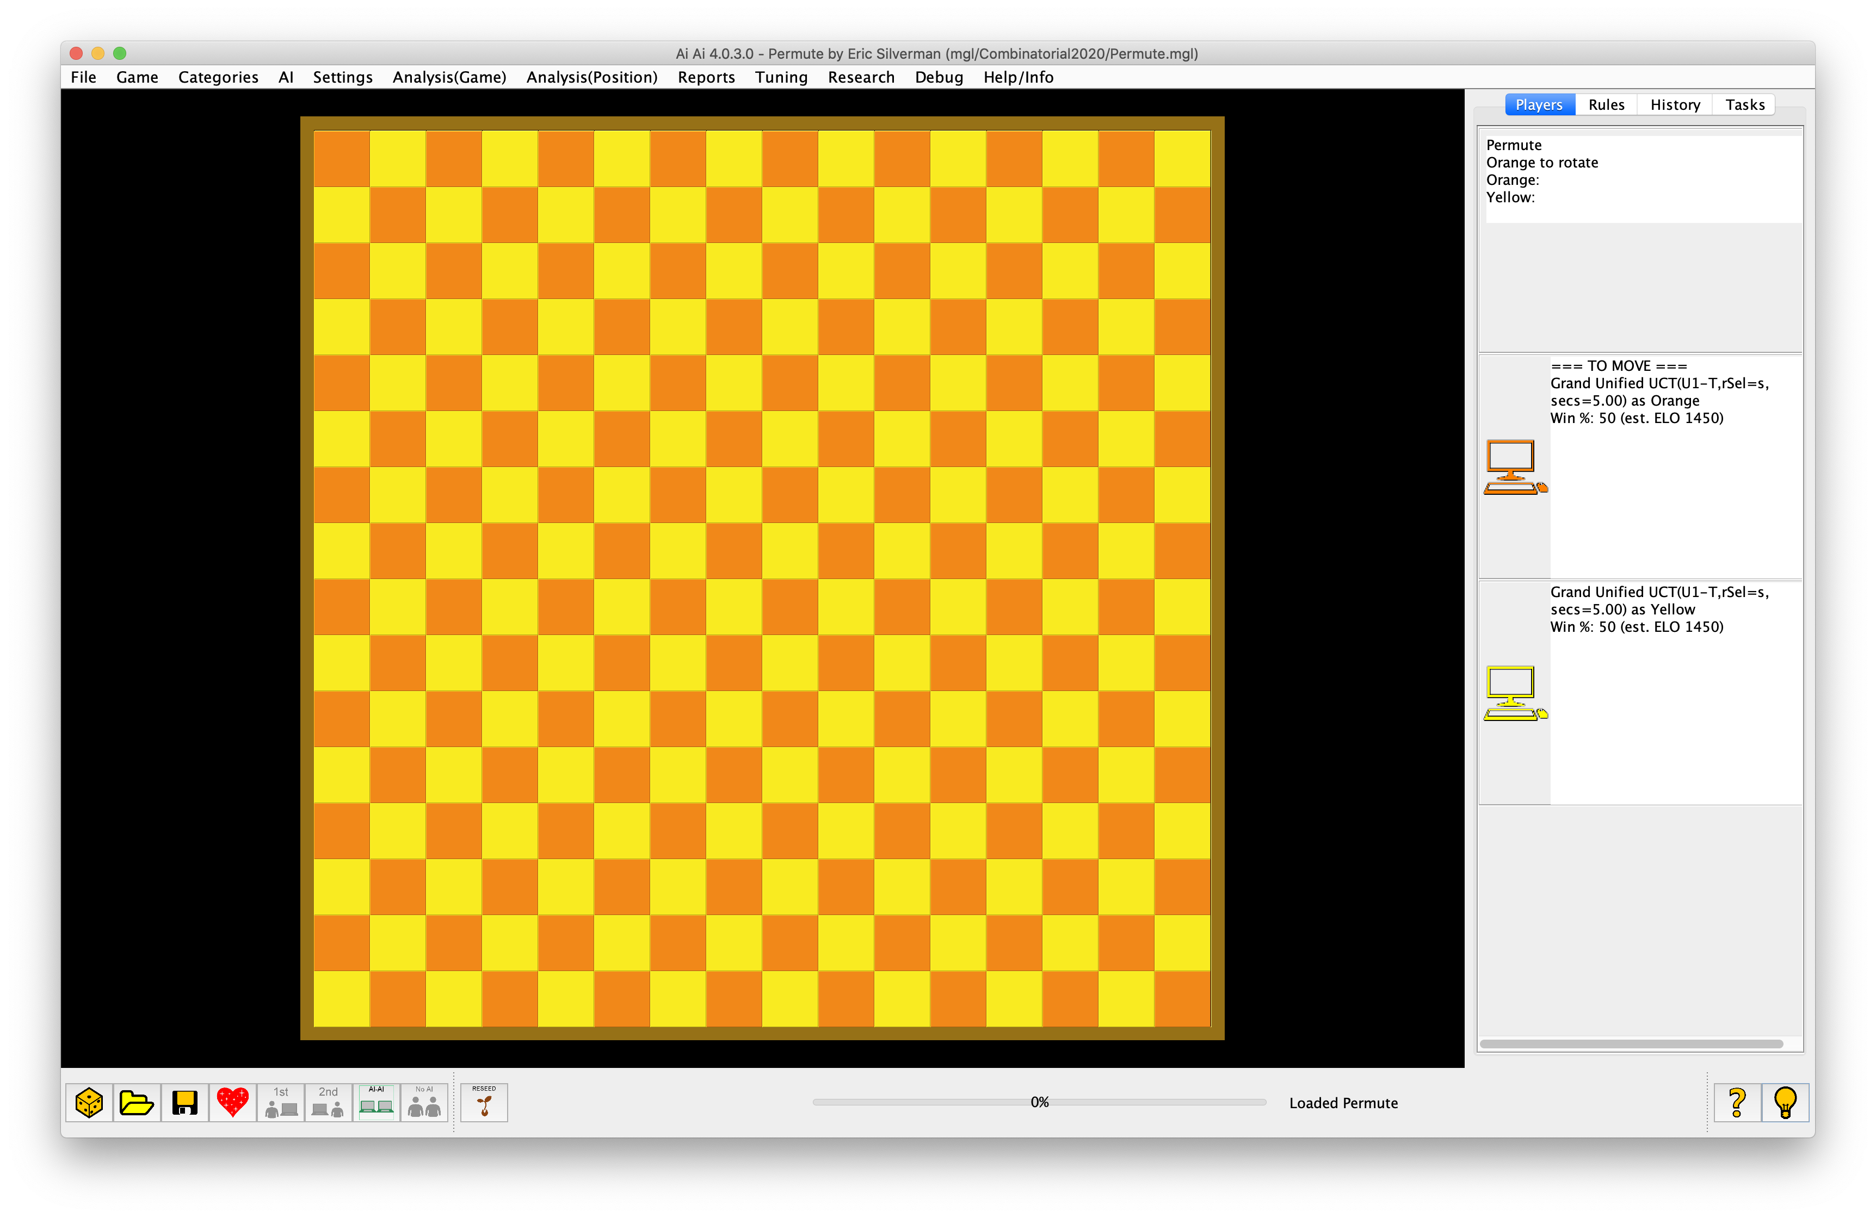This screenshot has height=1218, width=1876.
Task: Set human to play 2nd
Action: click(x=329, y=1103)
